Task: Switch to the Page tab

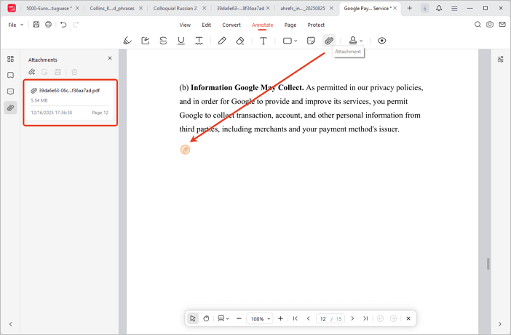Action: (290, 25)
